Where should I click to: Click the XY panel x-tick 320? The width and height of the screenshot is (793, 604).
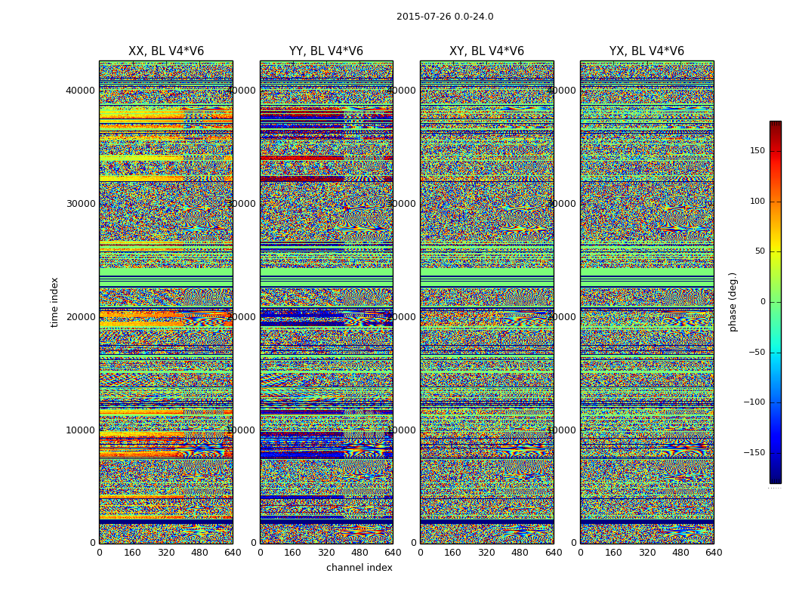[x=486, y=553]
